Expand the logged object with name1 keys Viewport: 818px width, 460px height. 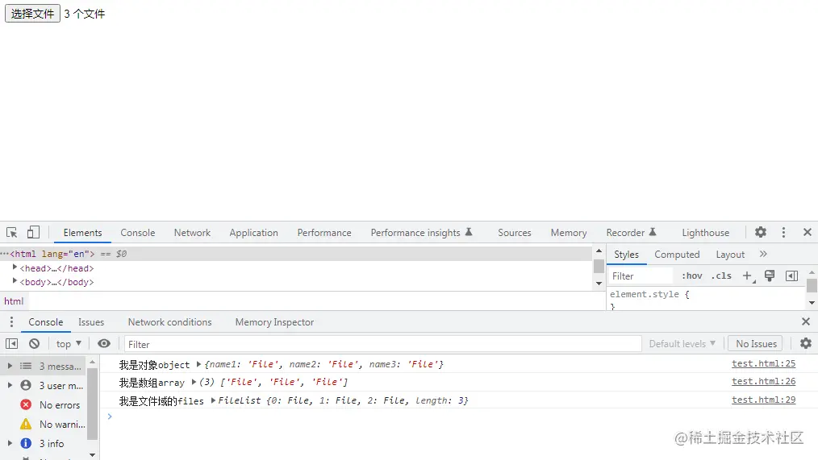click(x=198, y=364)
